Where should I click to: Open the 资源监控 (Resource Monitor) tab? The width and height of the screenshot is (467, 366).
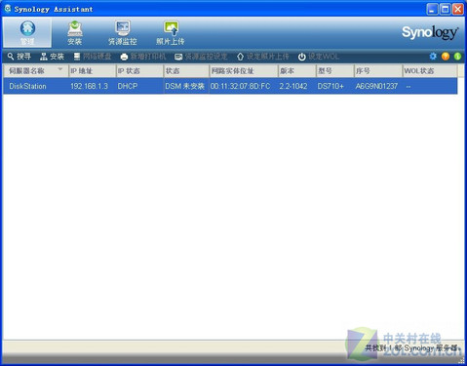click(x=123, y=33)
